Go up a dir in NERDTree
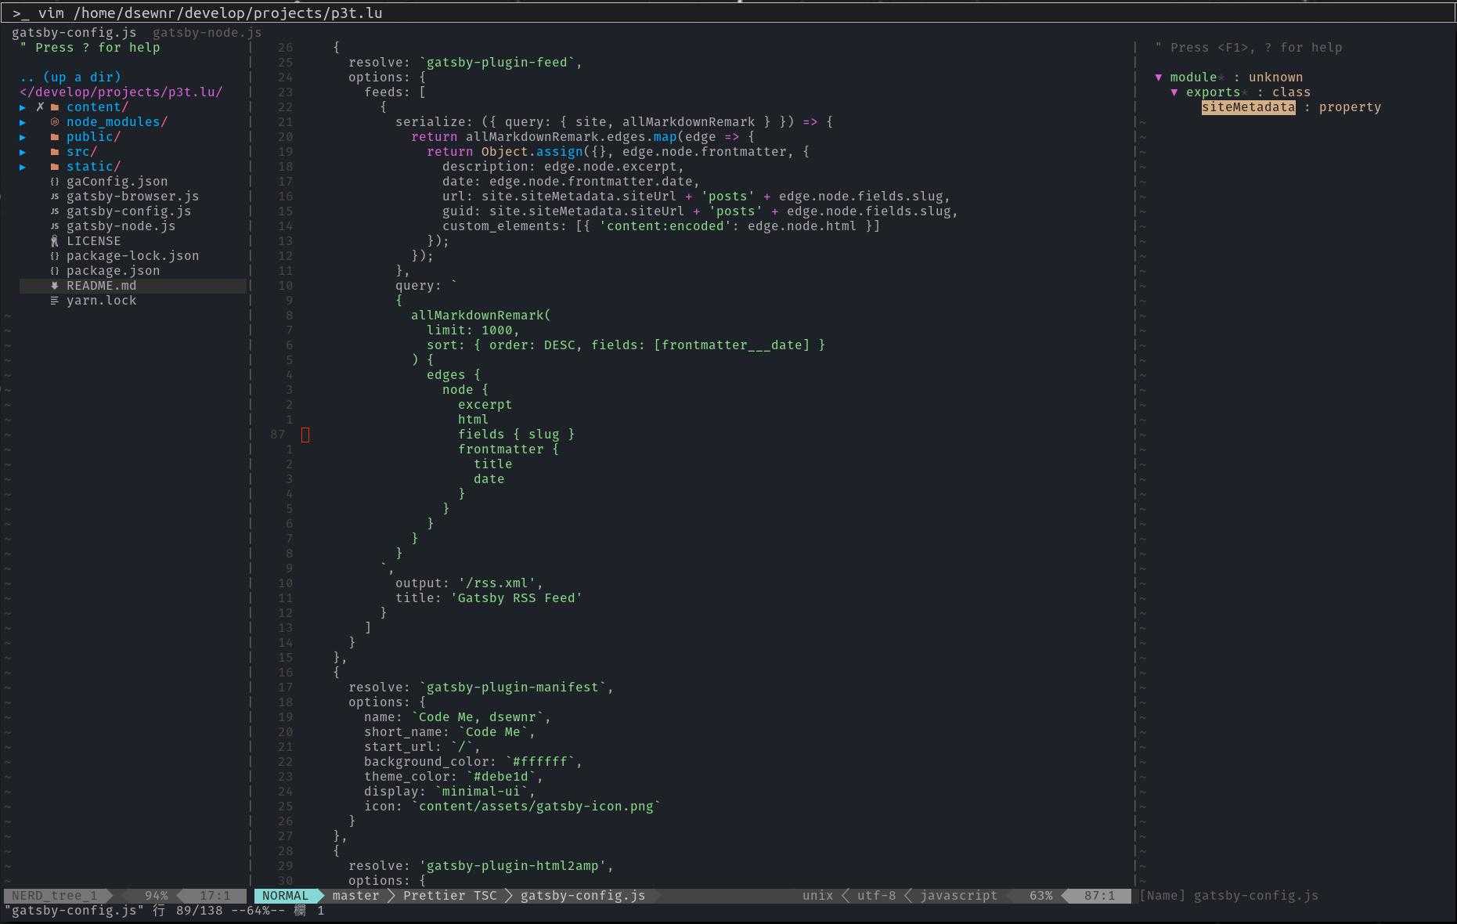Viewport: 1457px width, 924px height. [x=70, y=77]
